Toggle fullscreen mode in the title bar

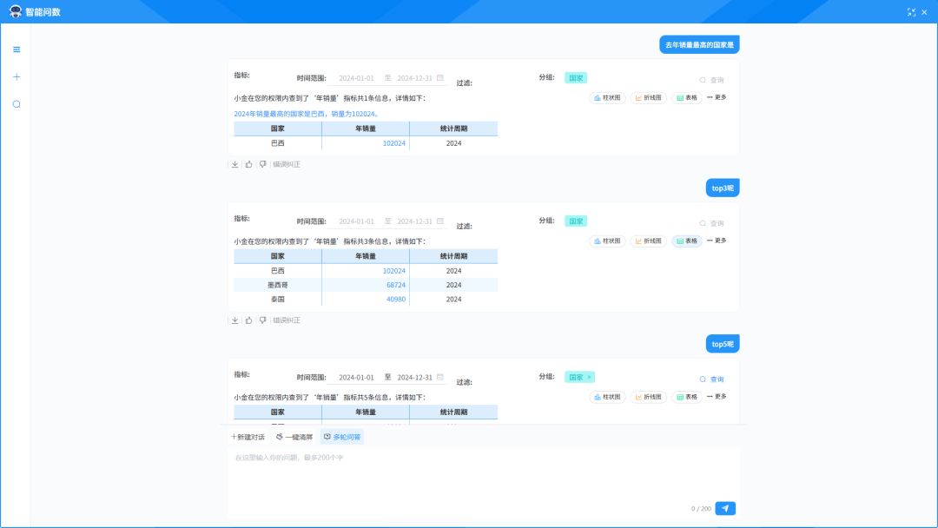click(911, 12)
